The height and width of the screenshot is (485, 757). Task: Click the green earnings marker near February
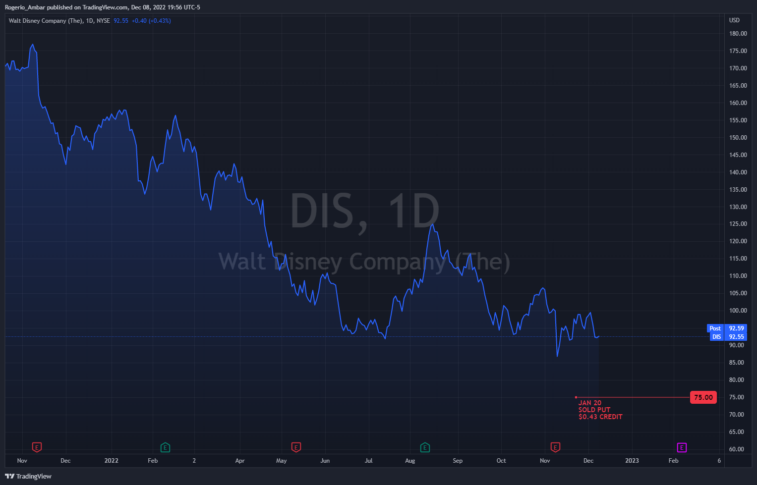(165, 447)
